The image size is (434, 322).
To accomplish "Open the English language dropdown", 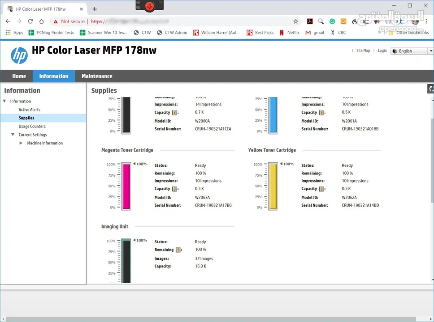I will point(412,51).
